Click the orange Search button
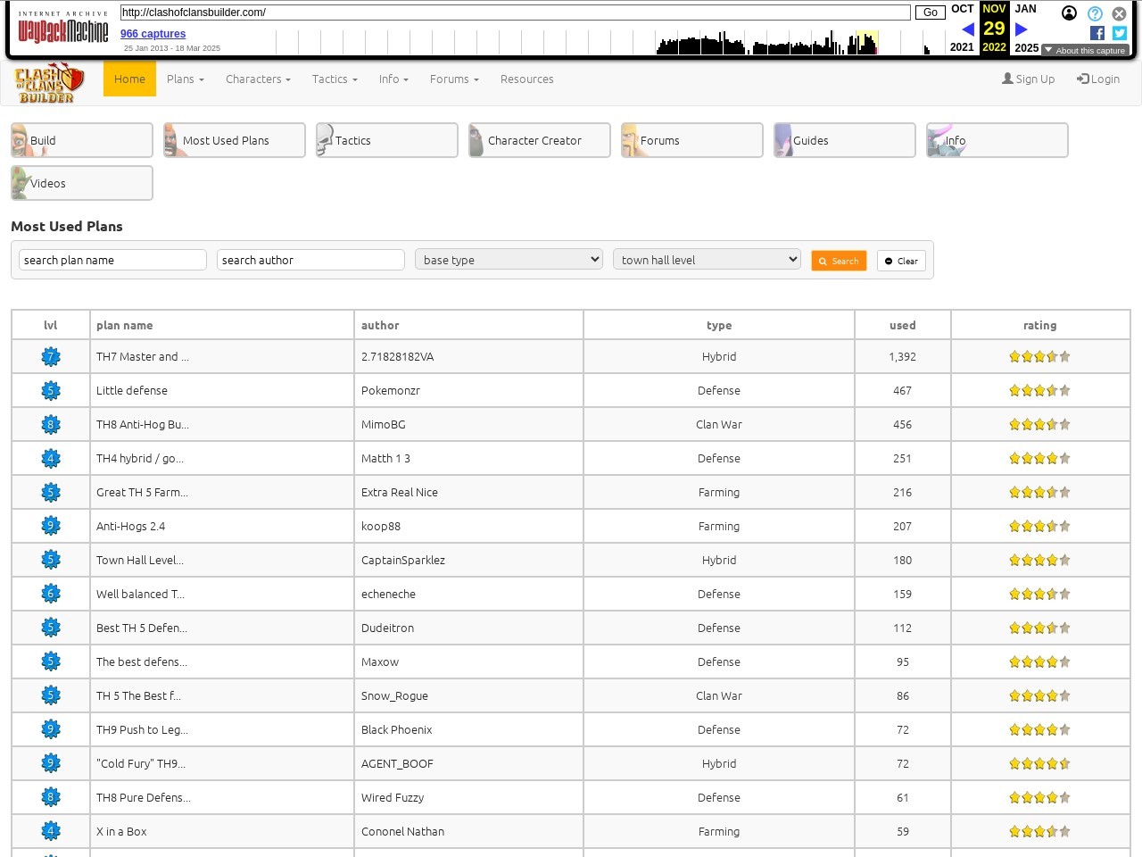 (x=839, y=261)
